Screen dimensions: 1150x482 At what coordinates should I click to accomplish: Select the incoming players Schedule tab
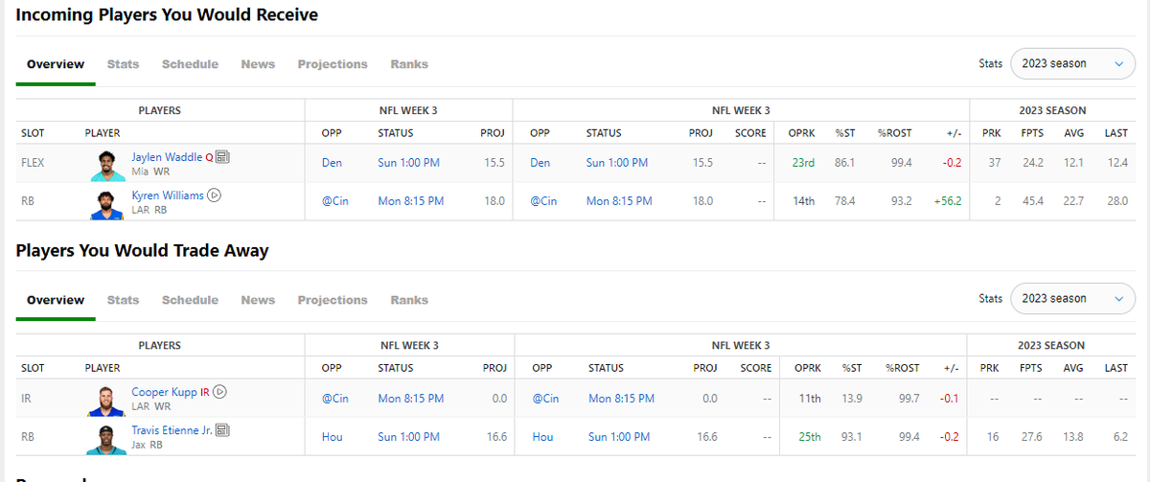pyautogui.click(x=190, y=64)
